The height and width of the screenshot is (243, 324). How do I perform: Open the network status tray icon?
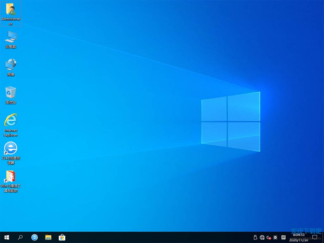pos(262,237)
